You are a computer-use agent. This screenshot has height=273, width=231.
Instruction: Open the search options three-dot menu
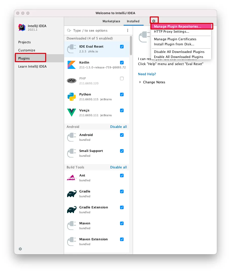[x=128, y=30]
